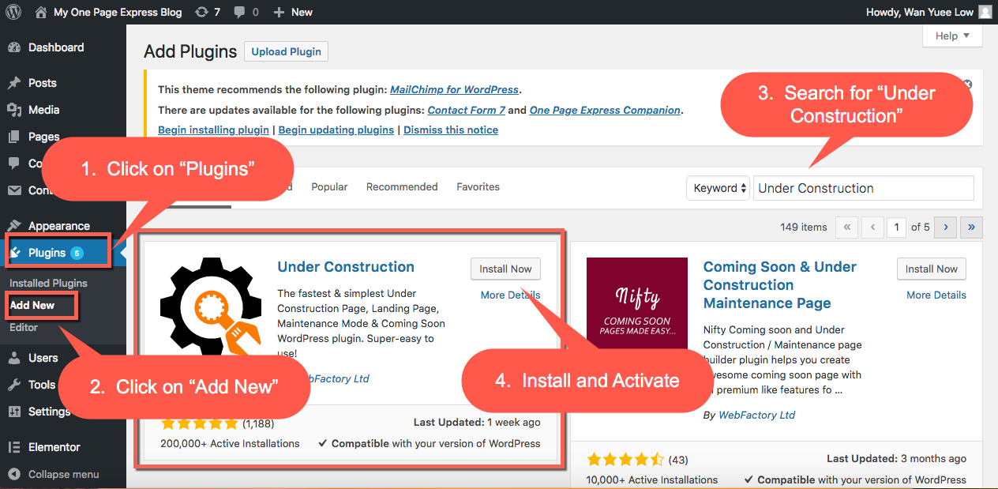
Task: Click '149 items' result count text
Action: pyautogui.click(x=804, y=227)
